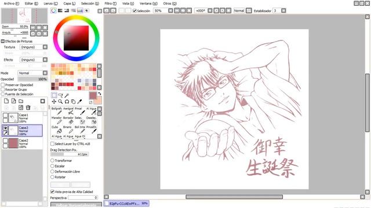Uncheck Vista previa de Alta Calidad
Viewport: 371px width, 208px height.
(52, 192)
